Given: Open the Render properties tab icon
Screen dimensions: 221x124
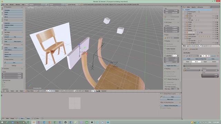Looking at the screenshot, I should click(188, 46).
